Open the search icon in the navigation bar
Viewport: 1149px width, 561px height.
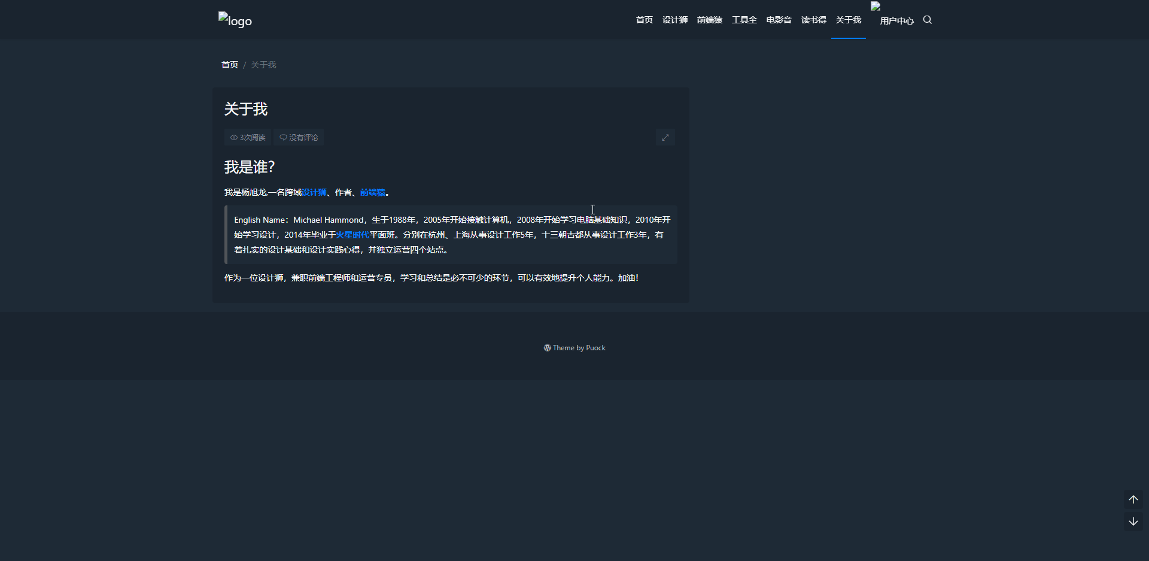coord(928,20)
